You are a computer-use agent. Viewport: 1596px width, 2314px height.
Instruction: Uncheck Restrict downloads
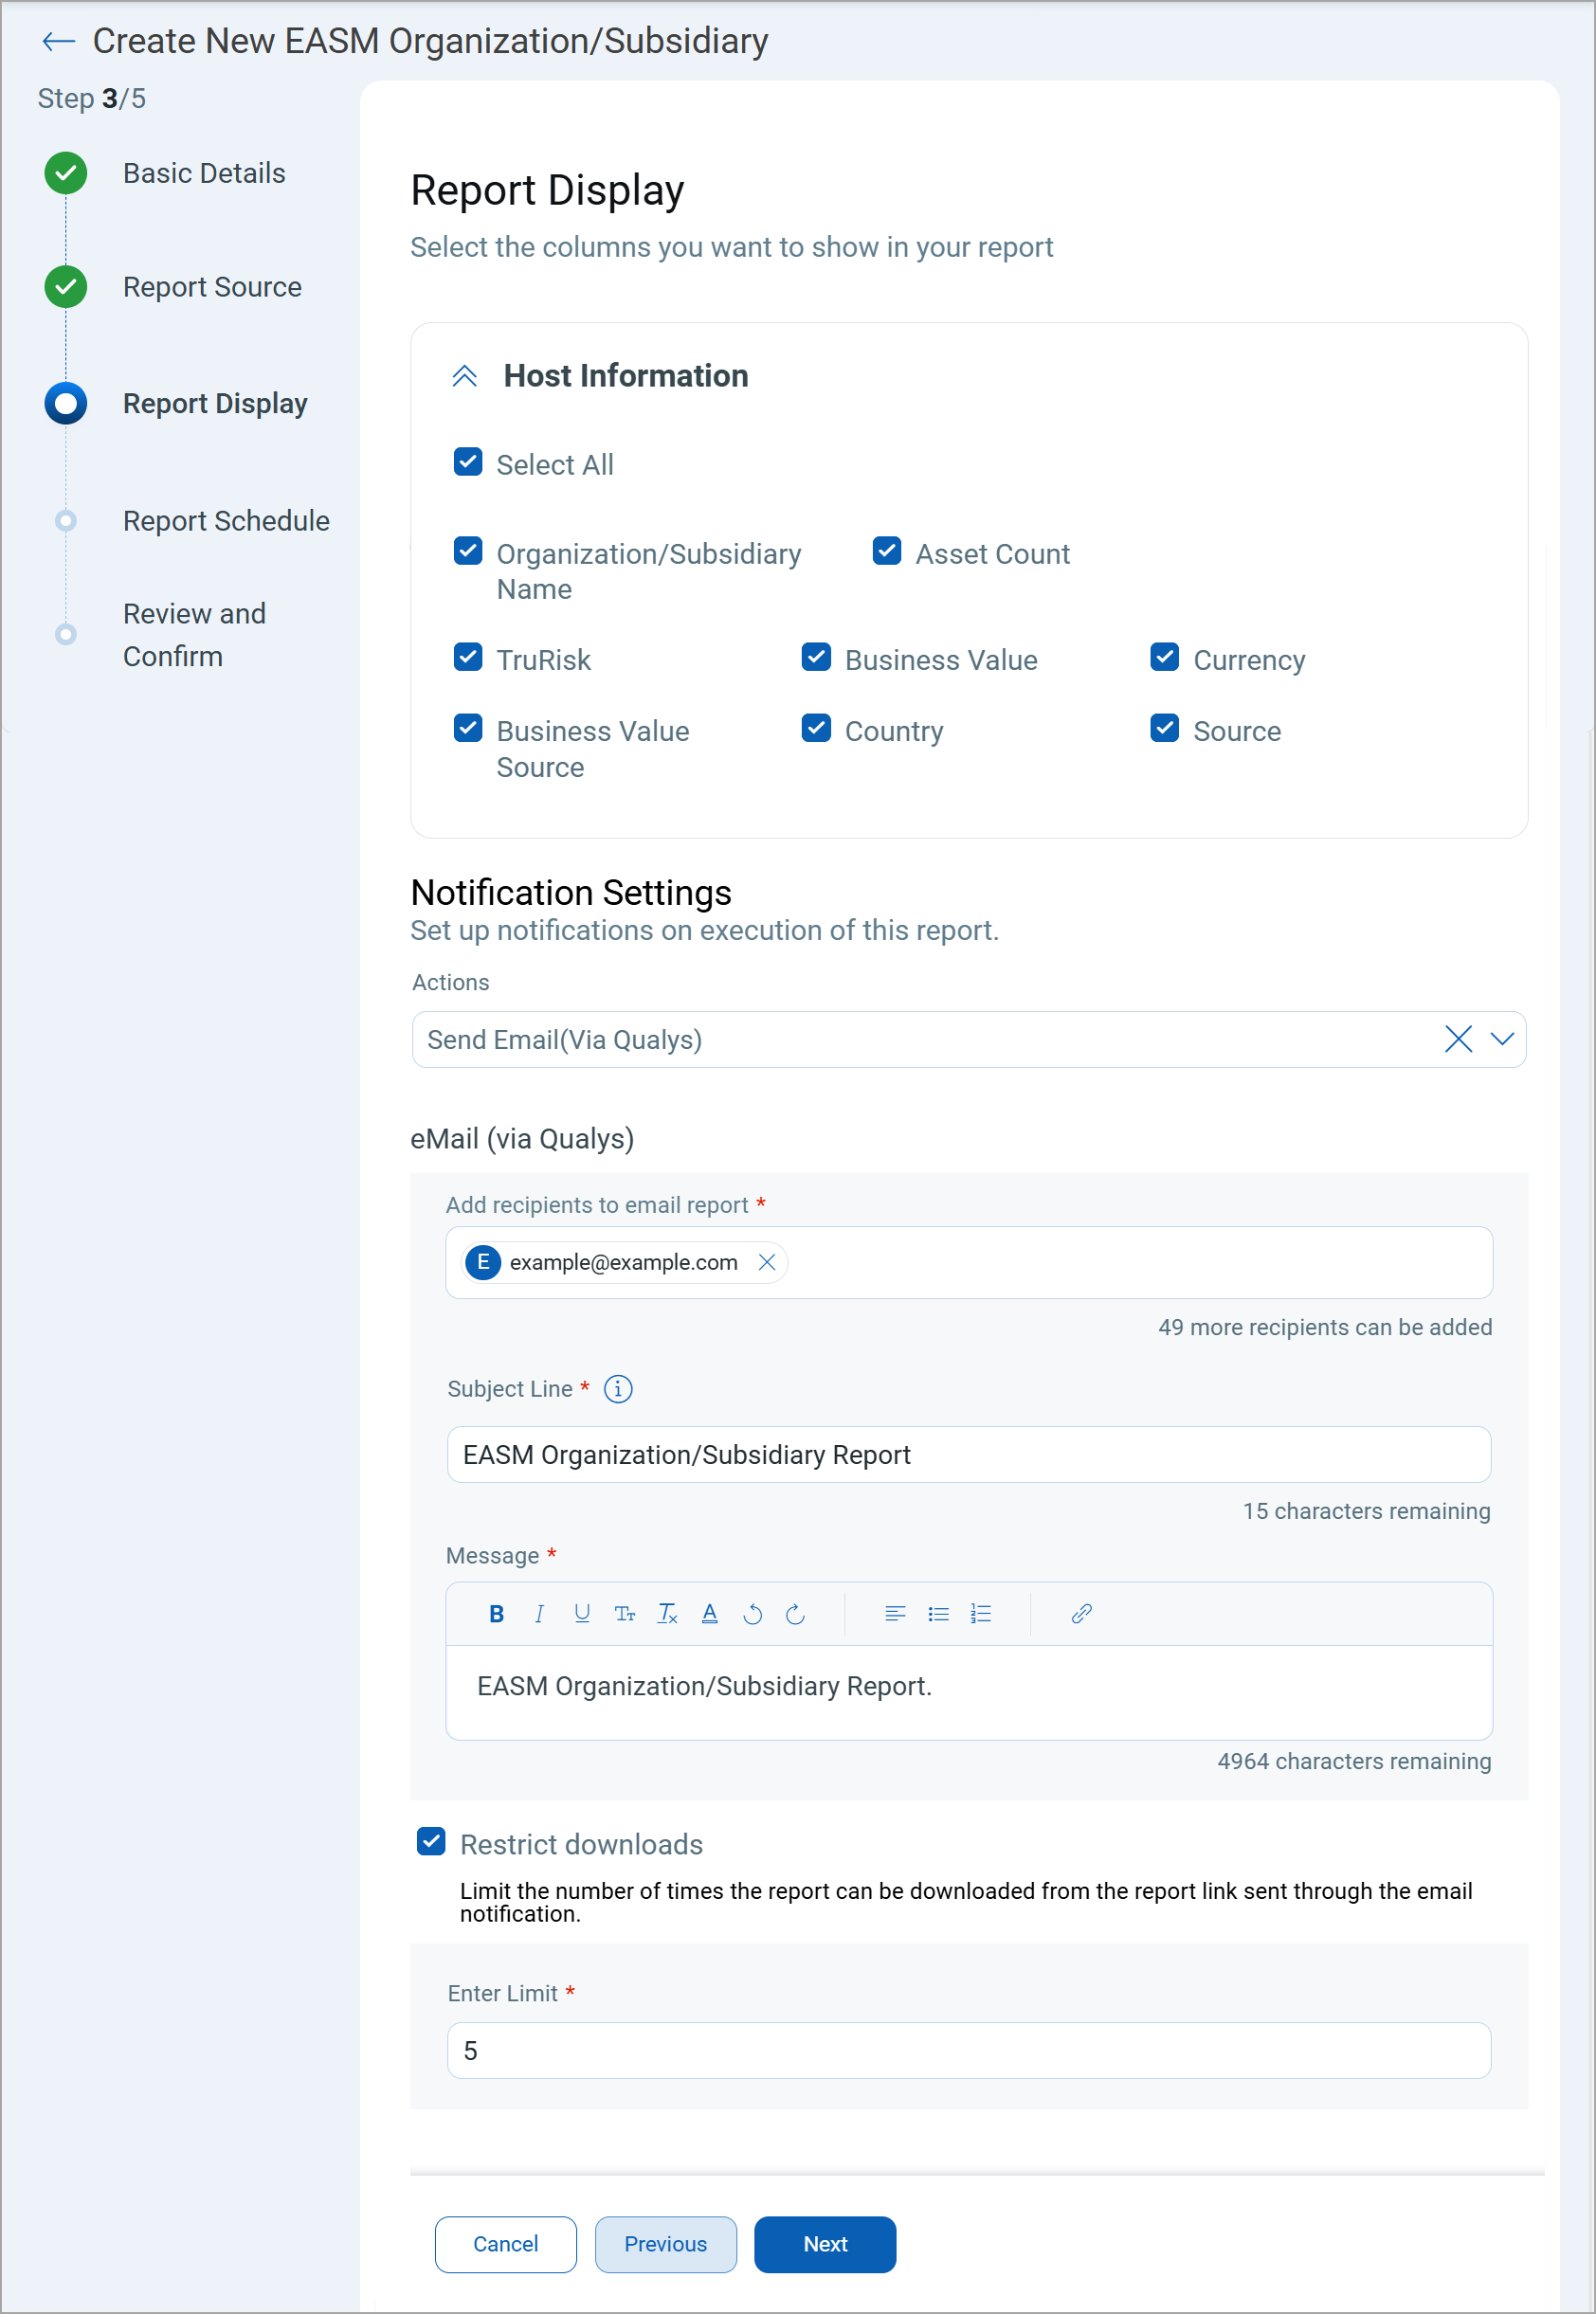pyautogui.click(x=431, y=1841)
